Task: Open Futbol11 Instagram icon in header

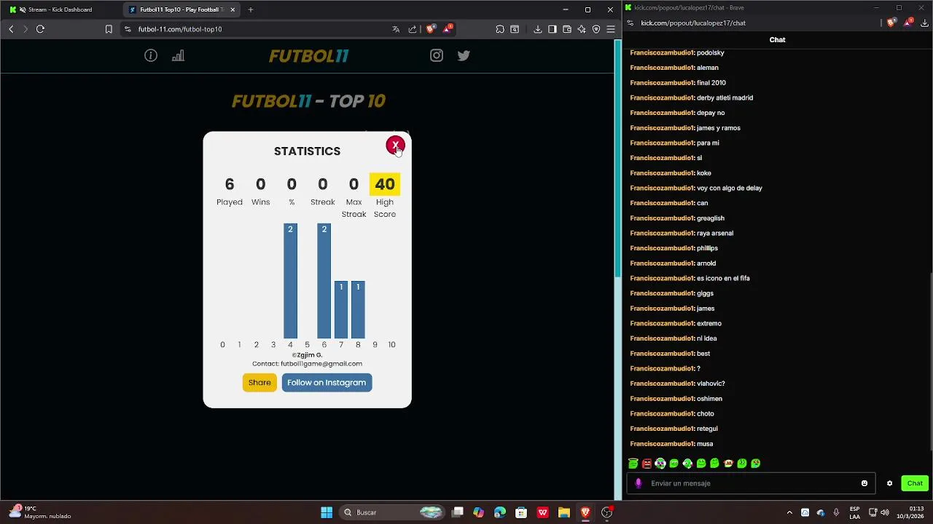Action: click(x=437, y=55)
